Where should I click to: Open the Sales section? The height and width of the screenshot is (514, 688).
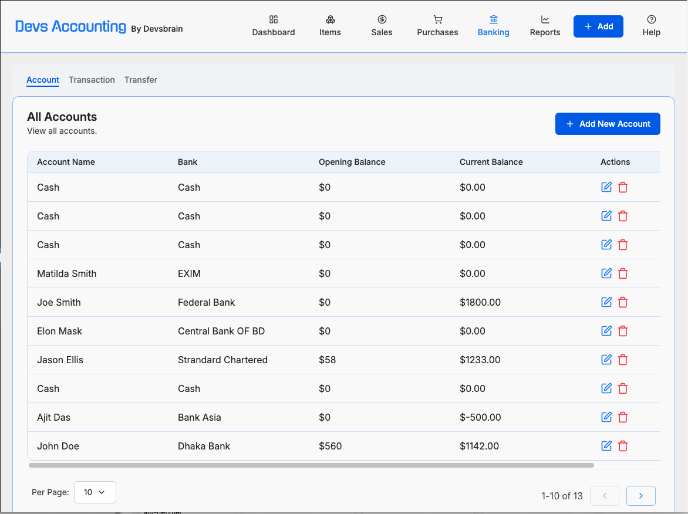[x=382, y=26]
